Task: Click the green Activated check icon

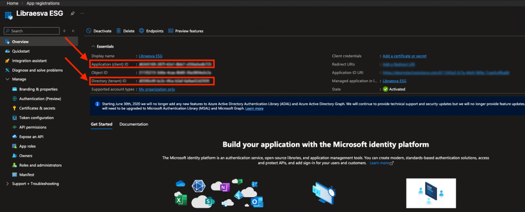Action: coord(386,89)
